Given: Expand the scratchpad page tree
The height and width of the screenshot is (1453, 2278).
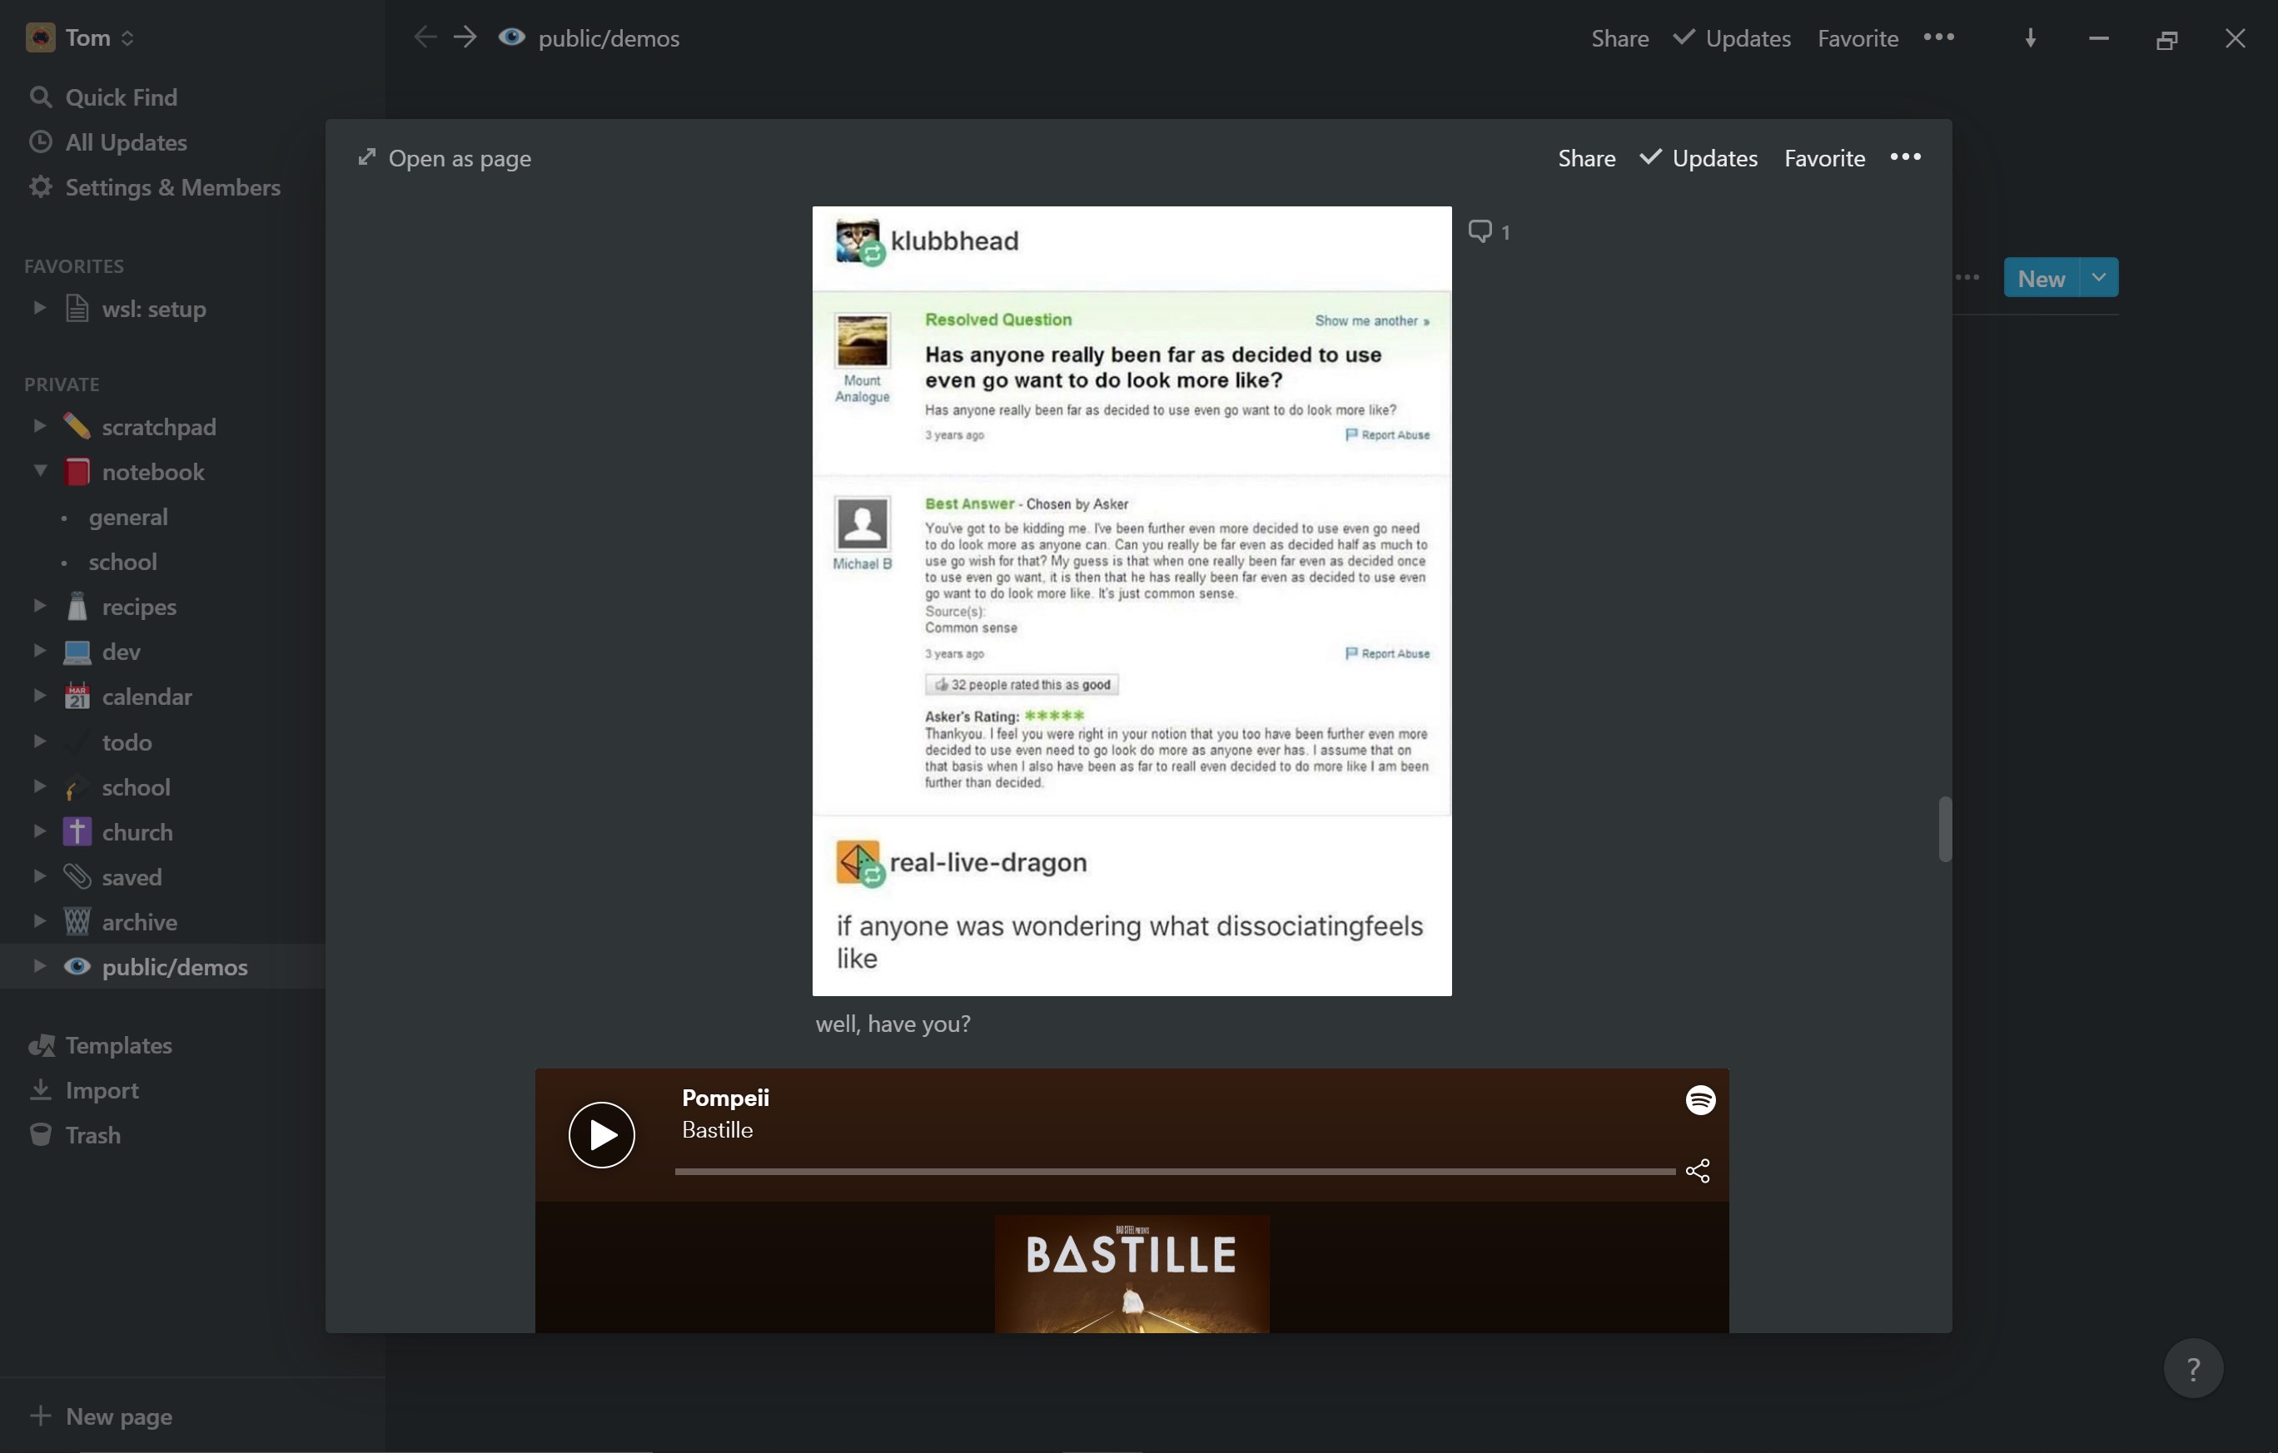Looking at the screenshot, I should (39, 425).
